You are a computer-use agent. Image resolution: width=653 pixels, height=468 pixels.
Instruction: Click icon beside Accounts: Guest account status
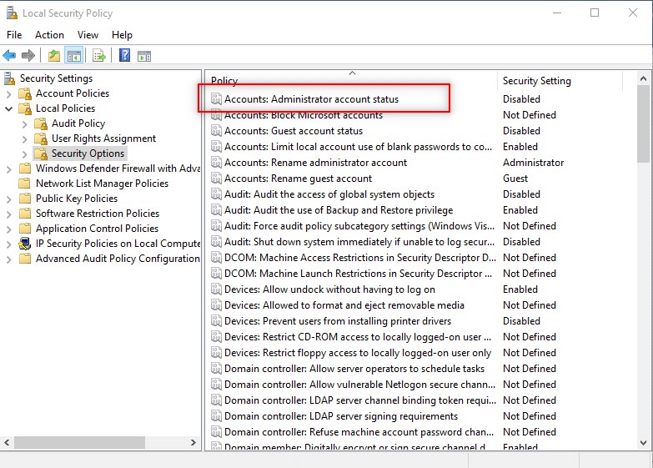point(216,131)
